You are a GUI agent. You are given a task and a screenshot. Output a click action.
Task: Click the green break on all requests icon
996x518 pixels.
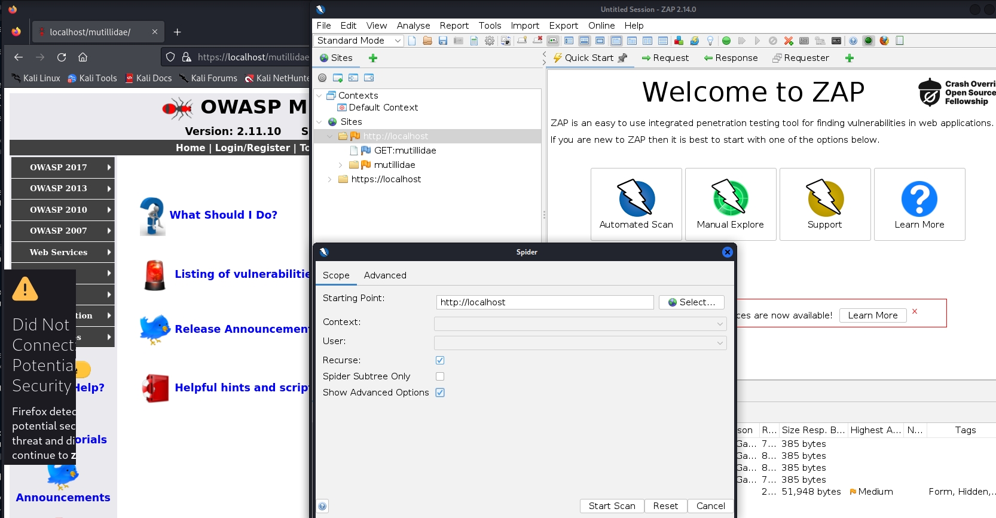[x=726, y=41]
